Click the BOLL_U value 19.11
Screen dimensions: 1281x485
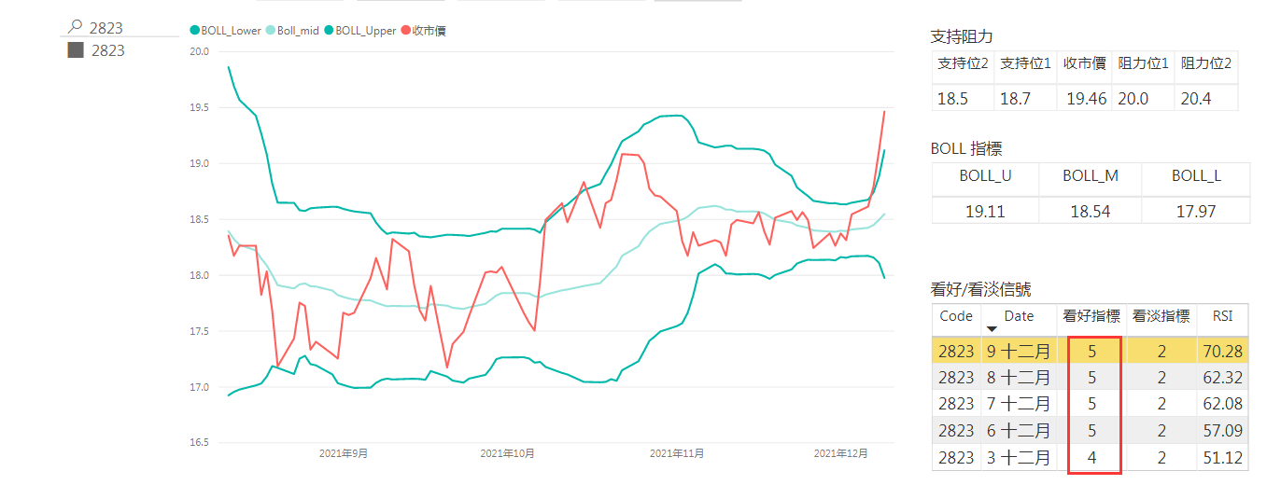(x=985, y=212)
